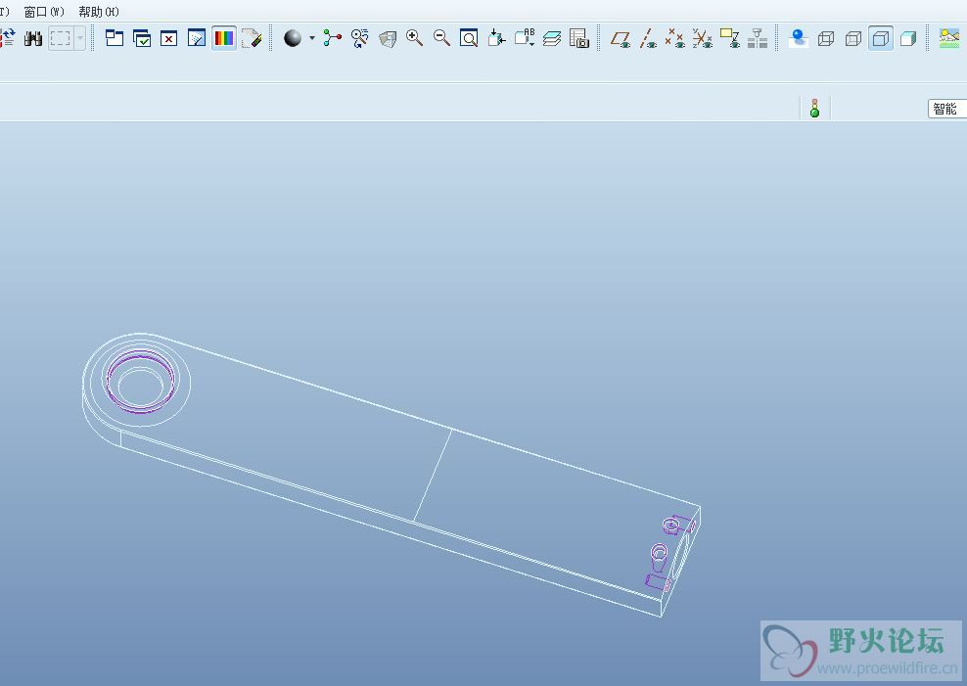
Task: Click the close window red X icon
Action: pos(169,39)
